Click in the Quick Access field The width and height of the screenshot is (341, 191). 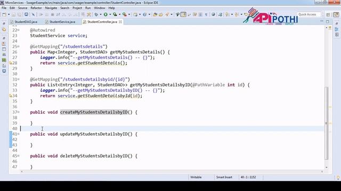[309, 14]
